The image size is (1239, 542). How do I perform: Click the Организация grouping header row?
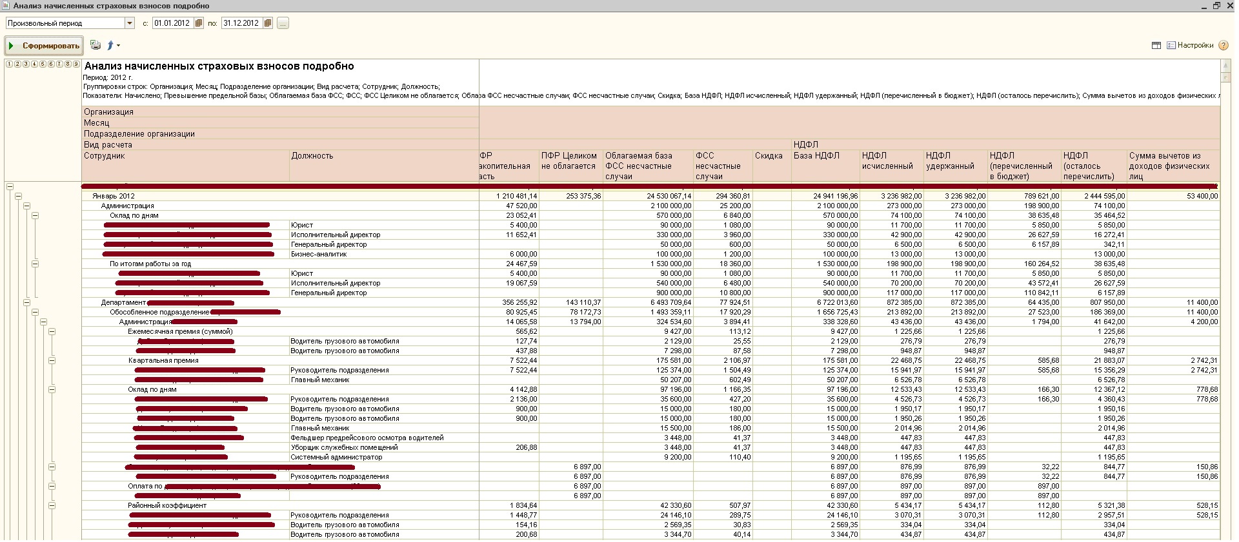point(280,111)
